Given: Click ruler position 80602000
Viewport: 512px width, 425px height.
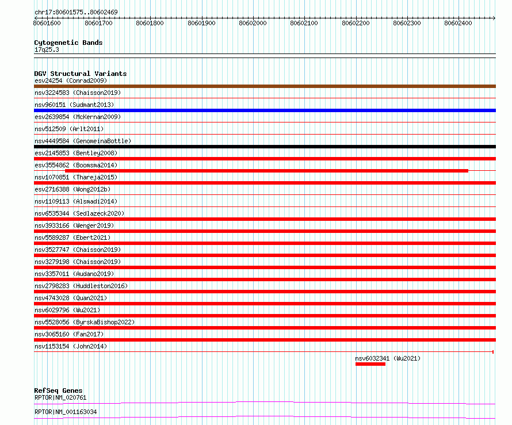Looking at the screenshot, I should [x=253, y=23].
